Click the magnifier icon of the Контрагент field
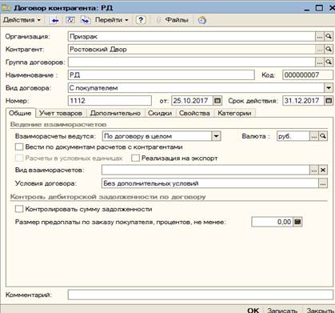 click(329, 49)
